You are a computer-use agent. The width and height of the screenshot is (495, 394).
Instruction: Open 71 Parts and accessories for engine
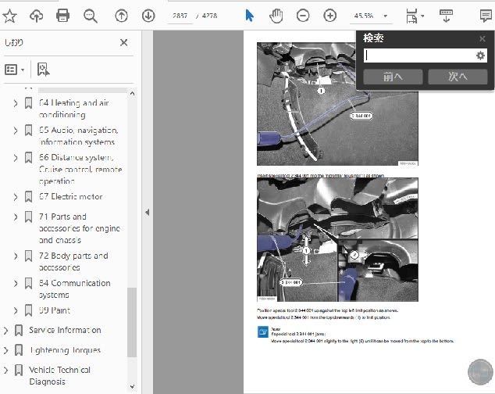[x=79, y=228]
